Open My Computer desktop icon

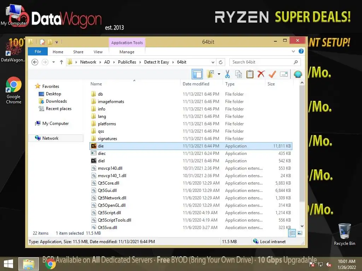14,15
